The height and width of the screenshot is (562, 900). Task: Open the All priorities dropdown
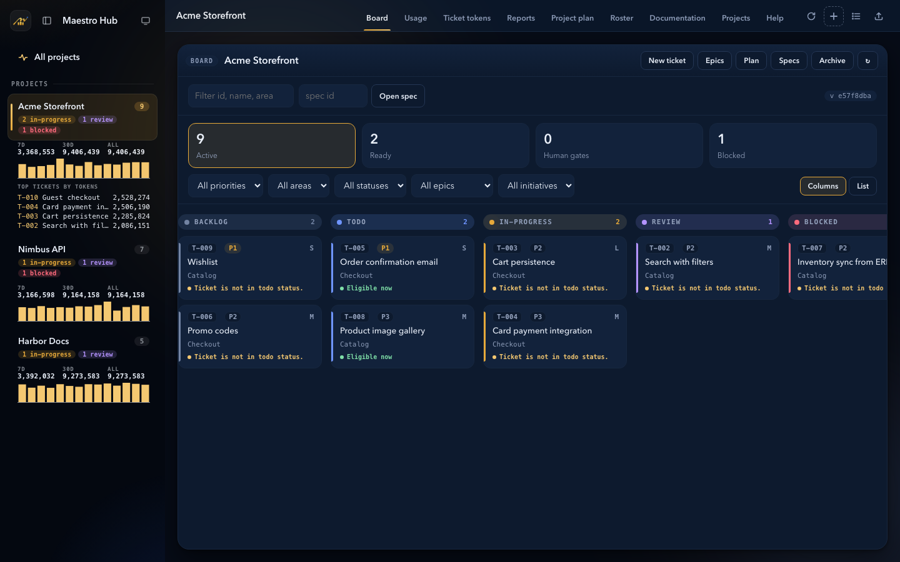pos(226,185)
